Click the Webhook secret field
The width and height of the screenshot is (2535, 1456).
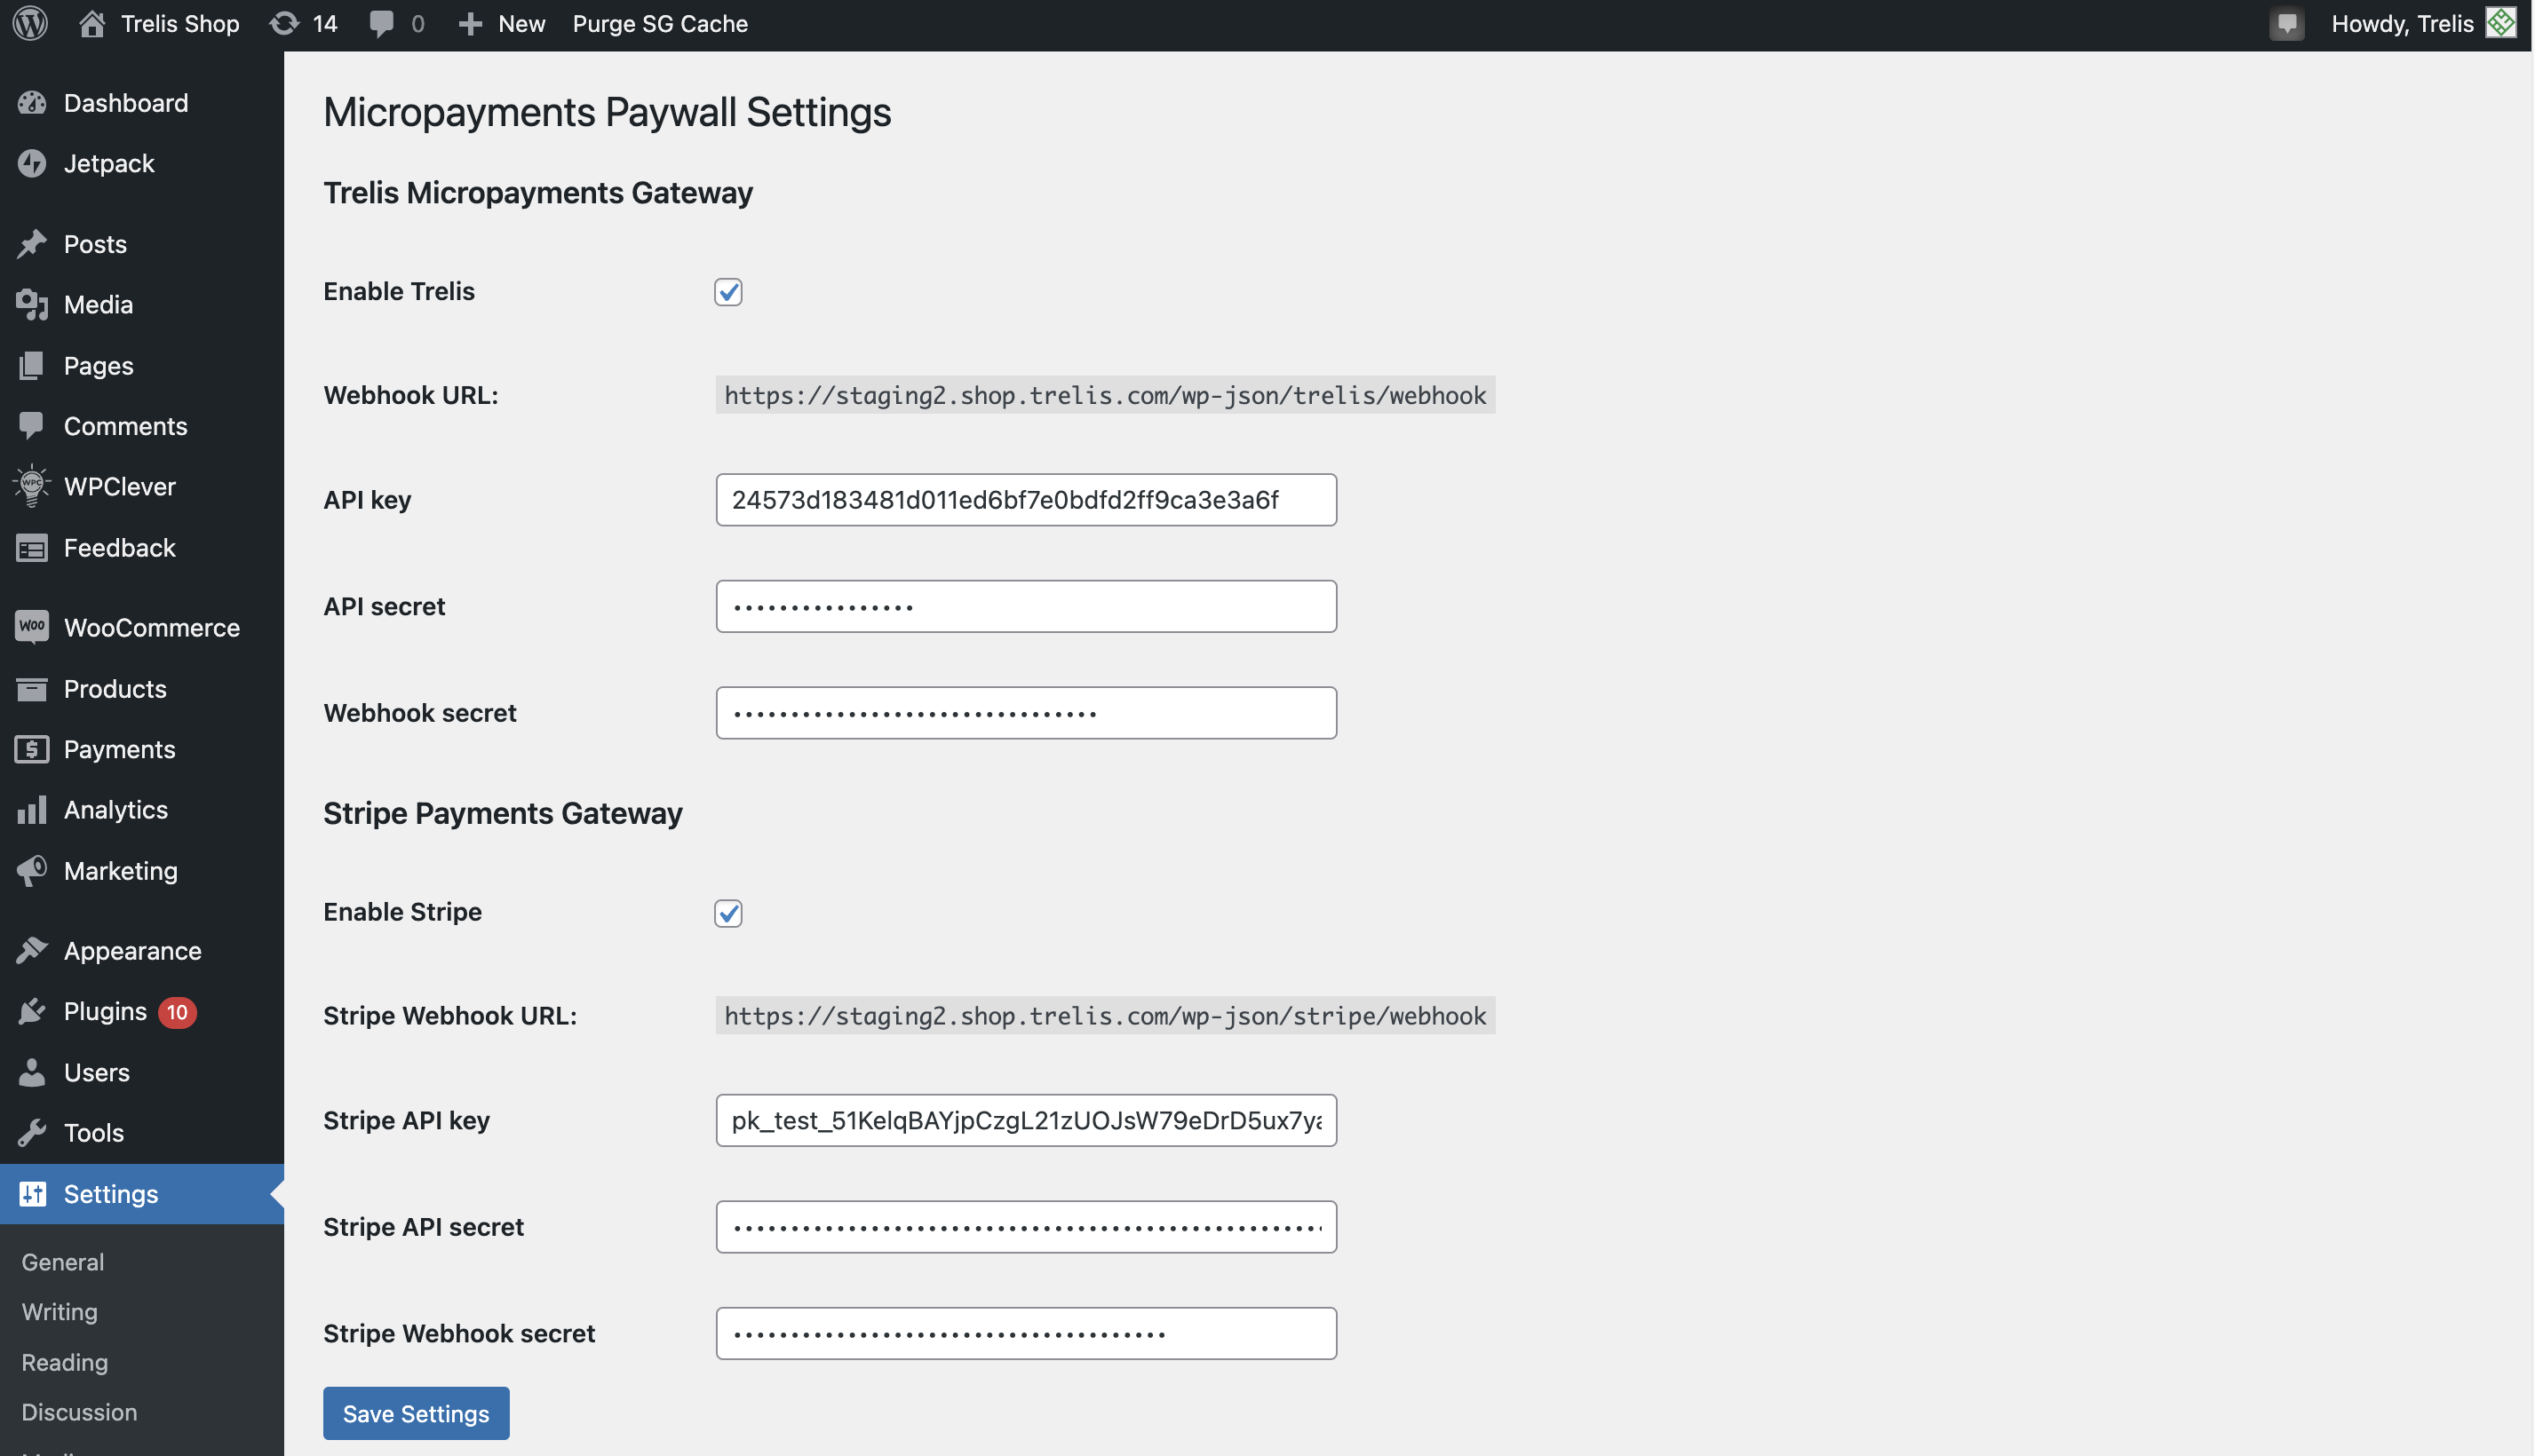(x=1027, y=713)
